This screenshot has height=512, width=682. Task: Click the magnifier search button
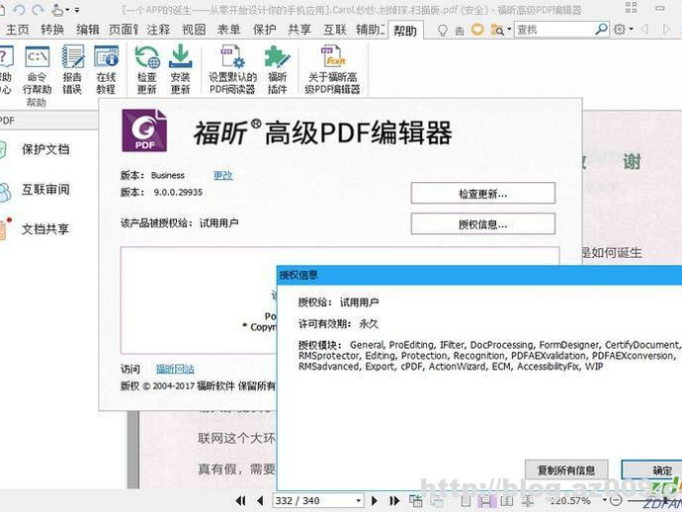[x=601, y=30]
